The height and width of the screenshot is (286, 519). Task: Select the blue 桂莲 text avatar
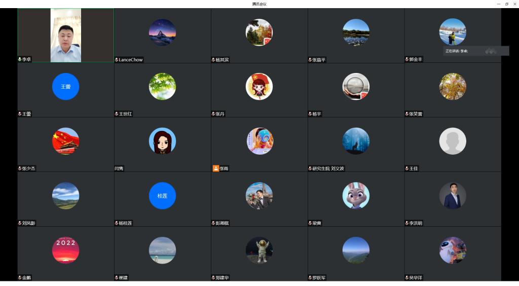pyautogui.click(x=162, y=196)
